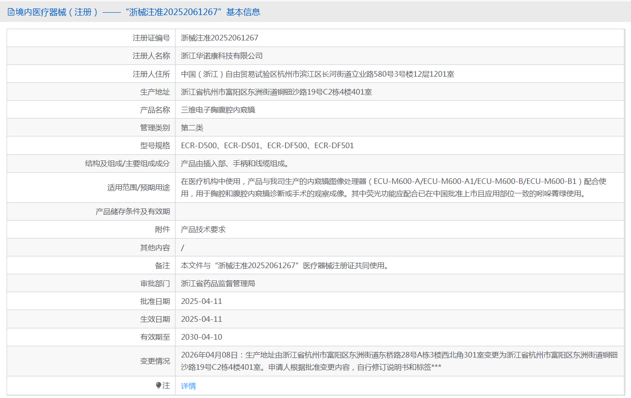Screen dimensions: 631x398
Task: Open the 详情 link in the 注 row
Action: pos(188,386)
